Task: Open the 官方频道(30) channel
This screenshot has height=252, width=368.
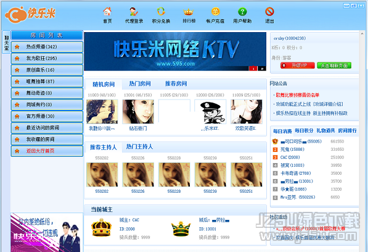Action: pos(47,116)
